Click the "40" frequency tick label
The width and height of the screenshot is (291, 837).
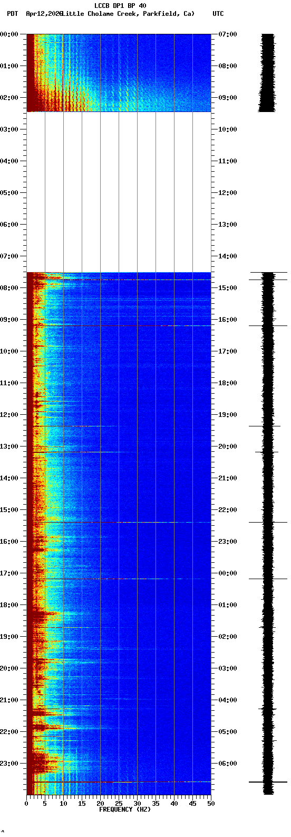[174, 804]
